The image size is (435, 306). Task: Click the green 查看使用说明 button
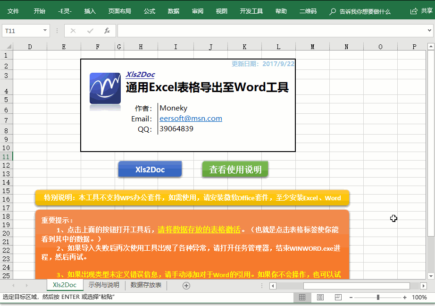pos(235,169)
